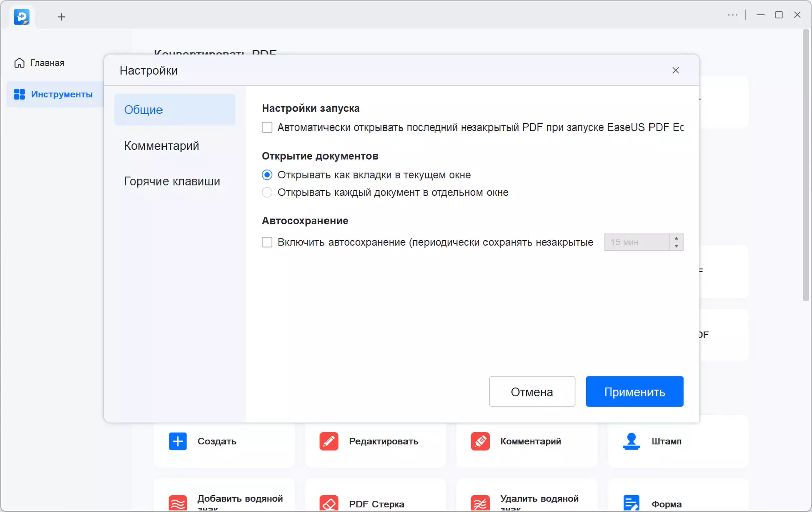Open the Форма card label

pyautogui.click(x=666, y=504)
